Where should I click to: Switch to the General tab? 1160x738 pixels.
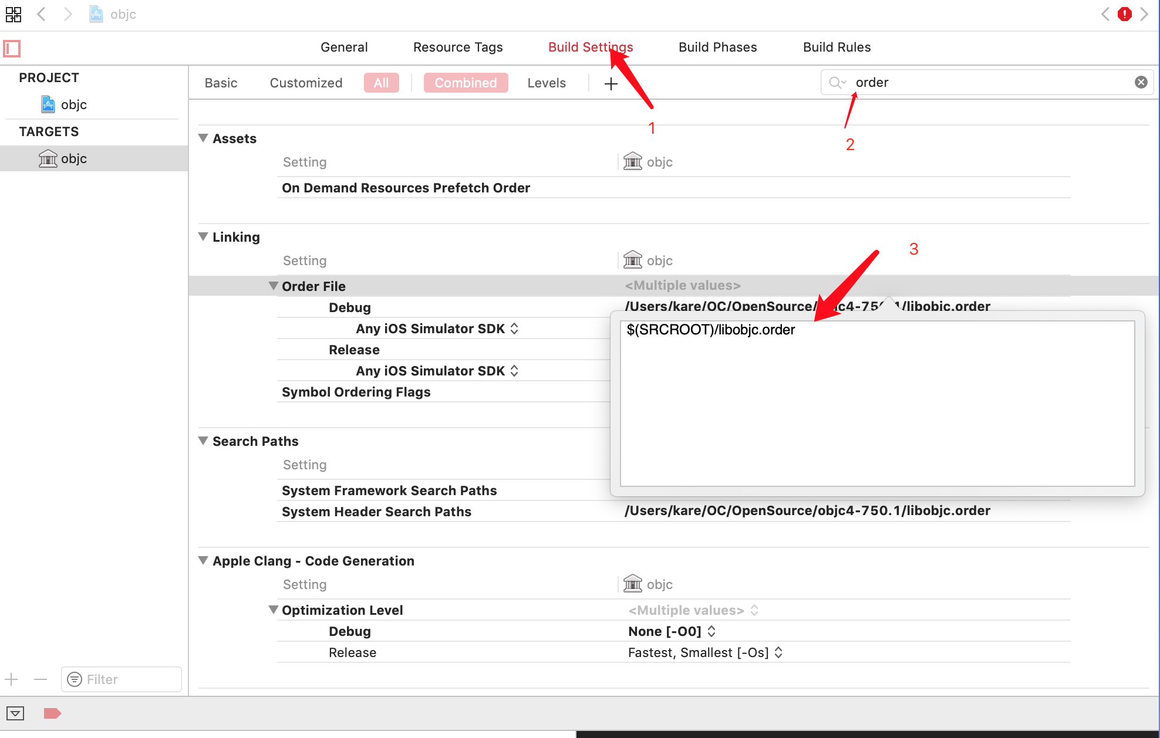tap(344, 47)
